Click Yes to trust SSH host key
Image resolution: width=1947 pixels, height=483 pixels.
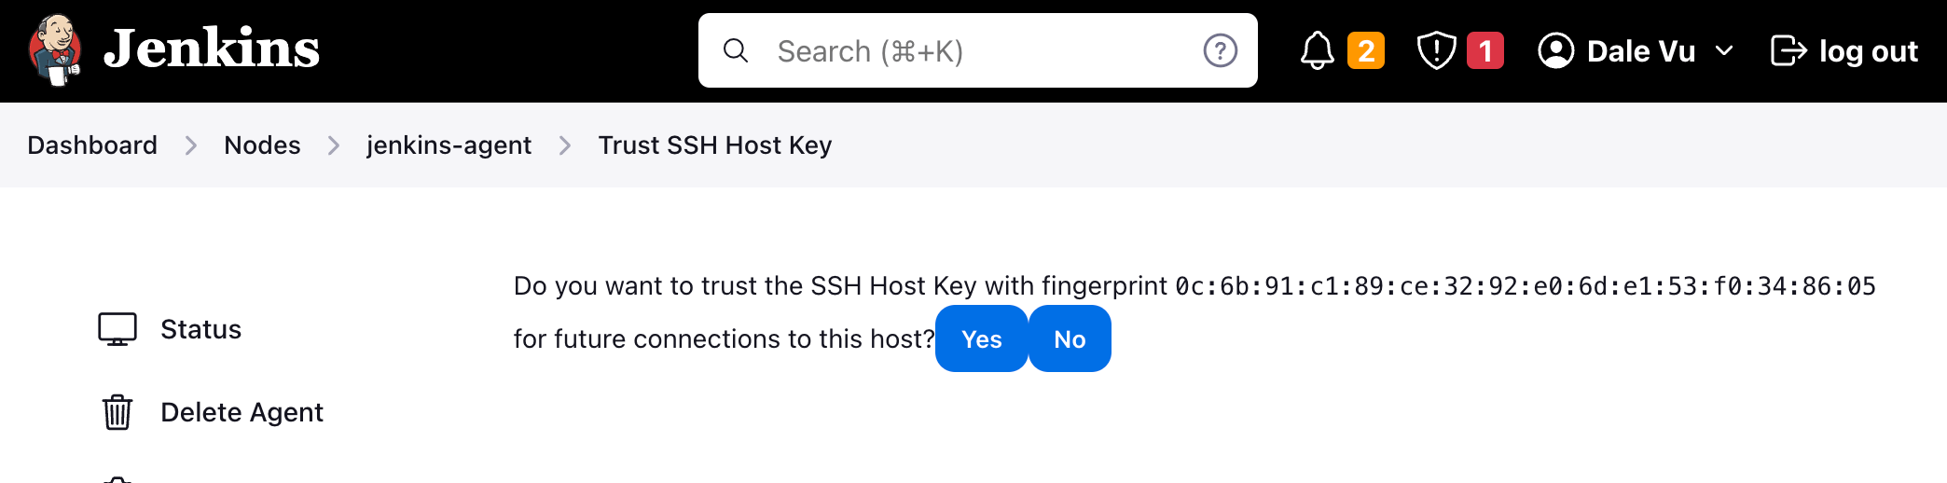981,338
